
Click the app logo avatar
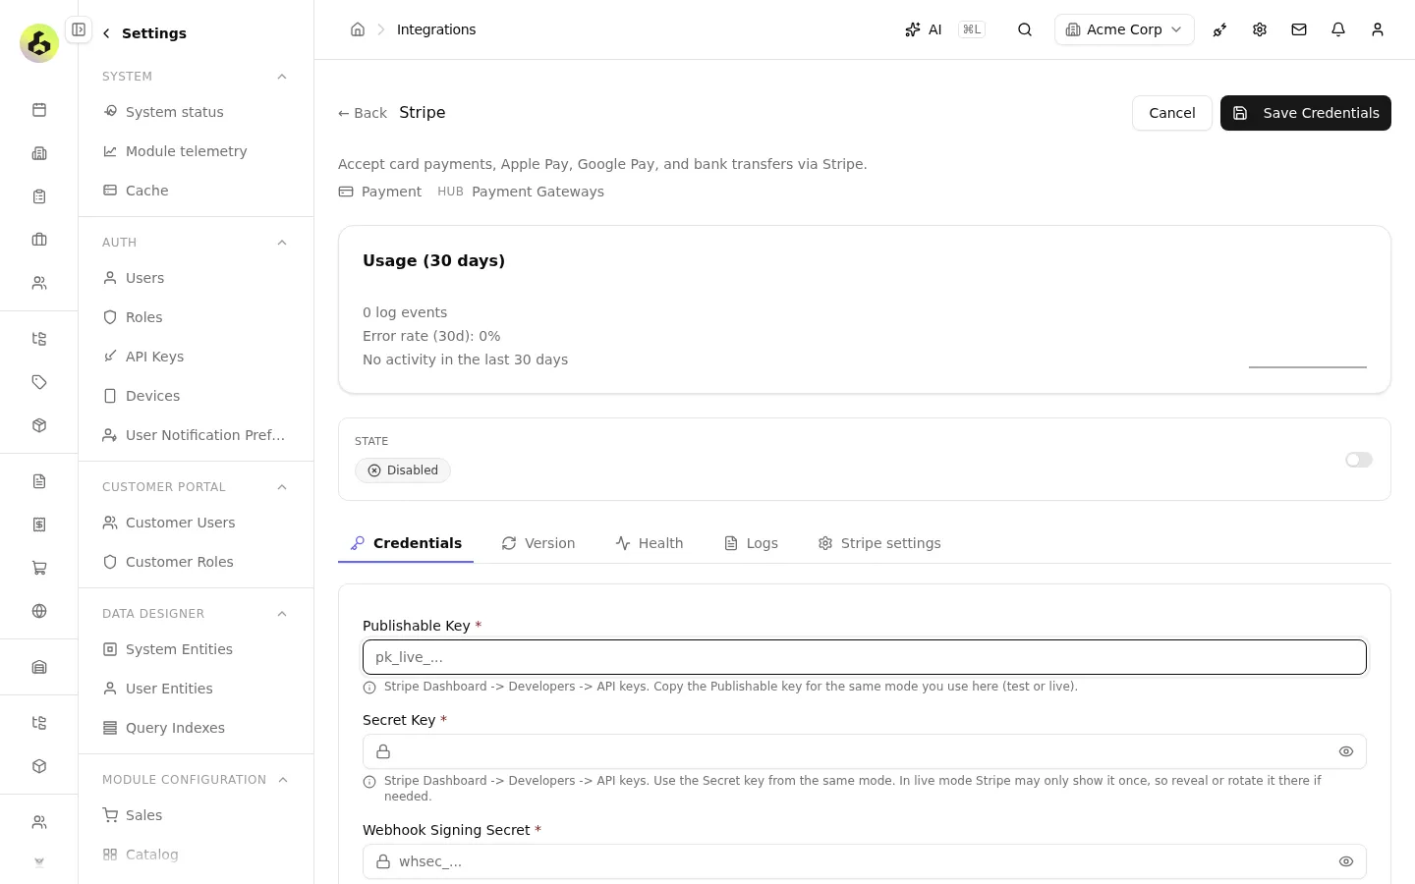click(39, 43)
